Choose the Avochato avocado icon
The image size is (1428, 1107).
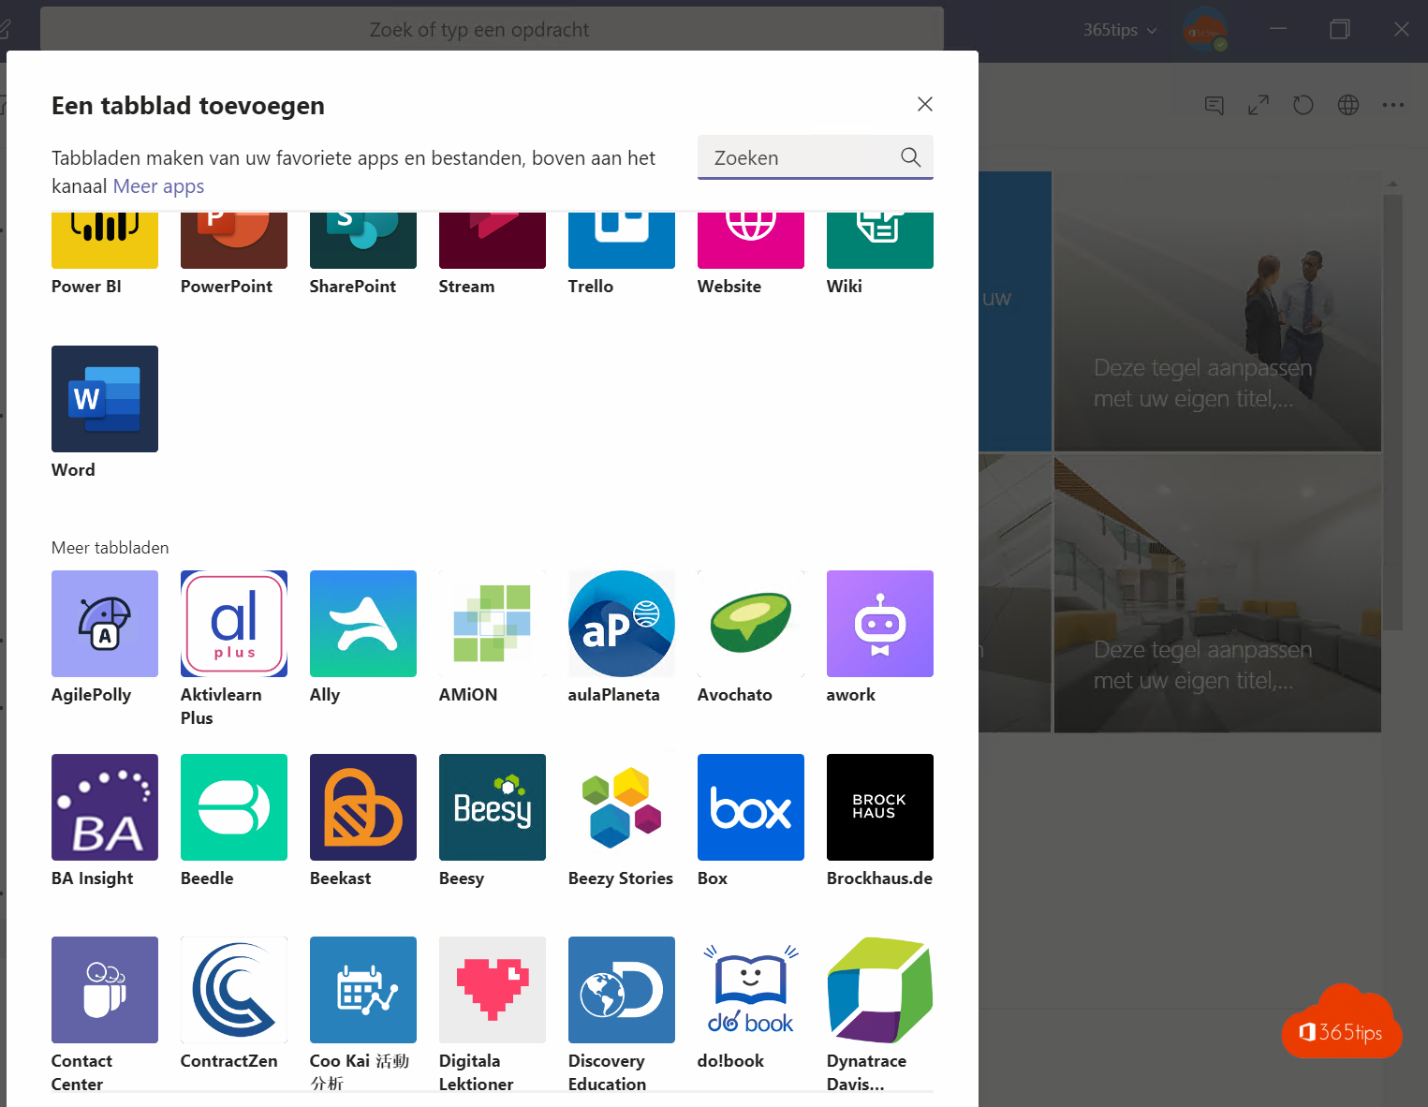click(x=751, y=624)
